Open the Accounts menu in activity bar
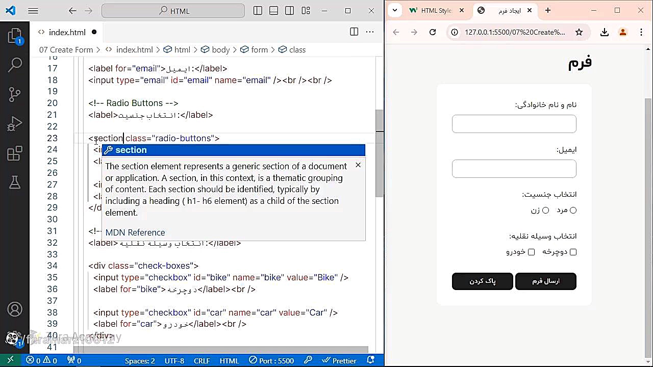Viewport: 653px width, 367px height. tap(15, 309)
